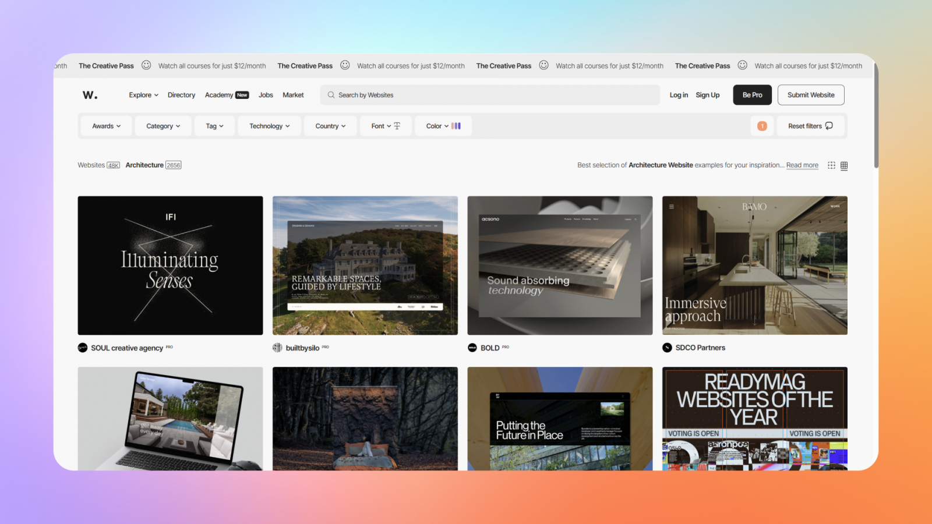Click the BOLD agency avatar icon
This screenshot has width=932, height=524.
coord(472,348)
